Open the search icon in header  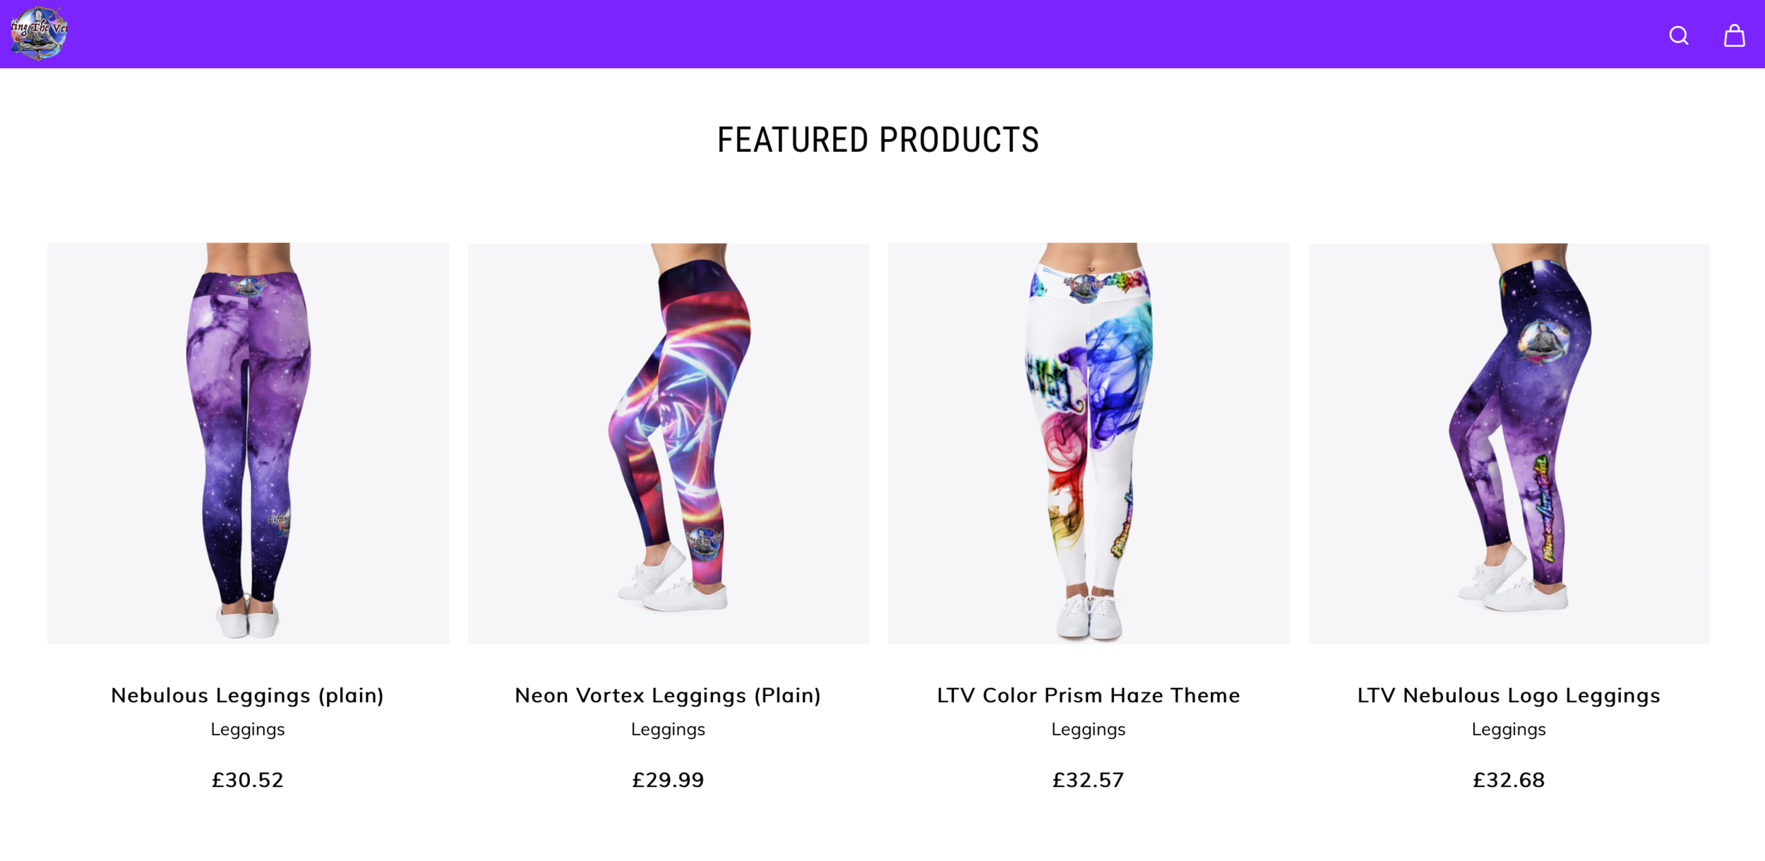pos(1678,35)
